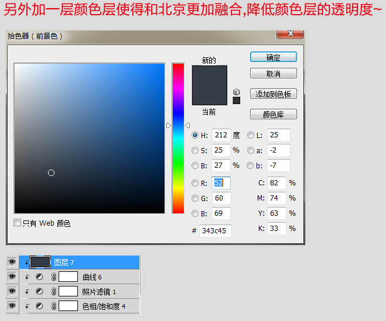This screenshot has width=386, height=321.
Task: Click the 照片滤镜 1 clipping arrow icon
Action: click(x=27, y=292)
